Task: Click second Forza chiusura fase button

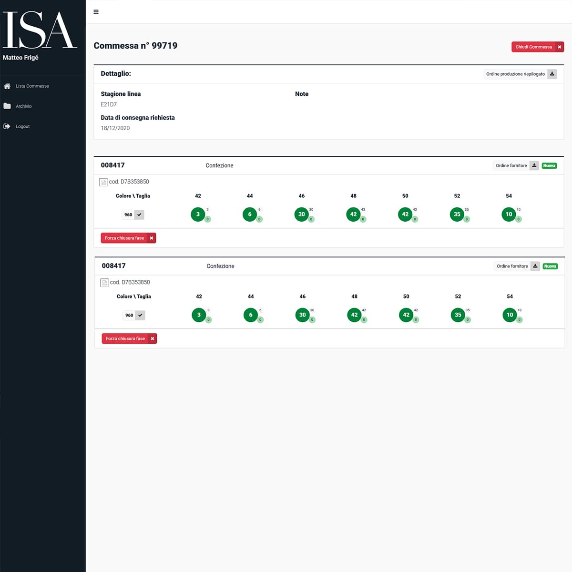Action: [129, 338]
